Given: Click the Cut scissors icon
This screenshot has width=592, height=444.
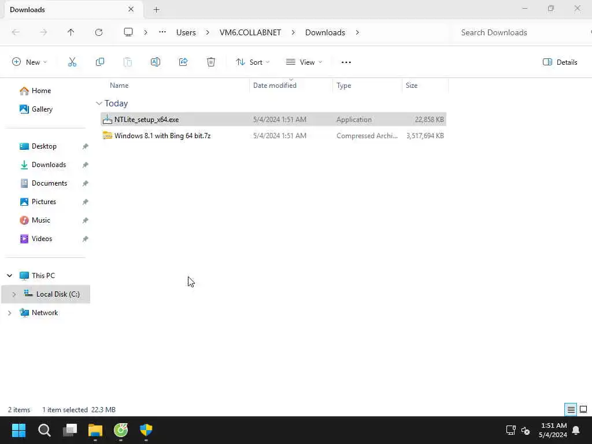Looking at the screenshot, I should pyautogui.click(x=72, y=62).
